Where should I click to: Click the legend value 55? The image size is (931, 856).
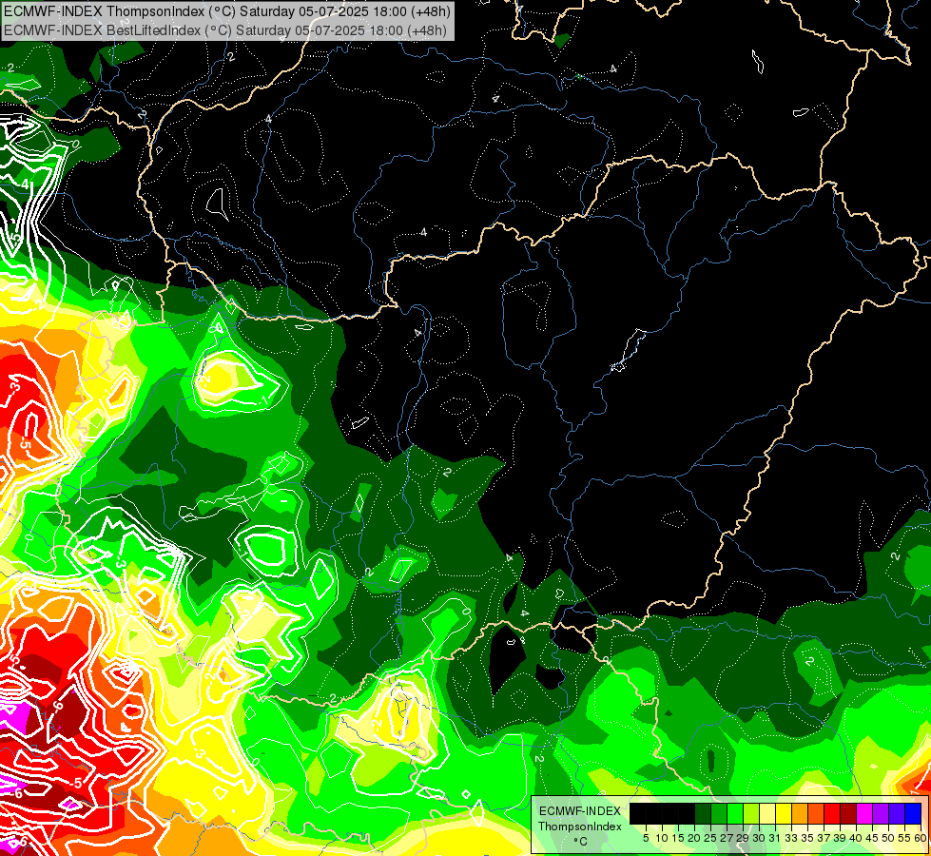tap(904, 838)
